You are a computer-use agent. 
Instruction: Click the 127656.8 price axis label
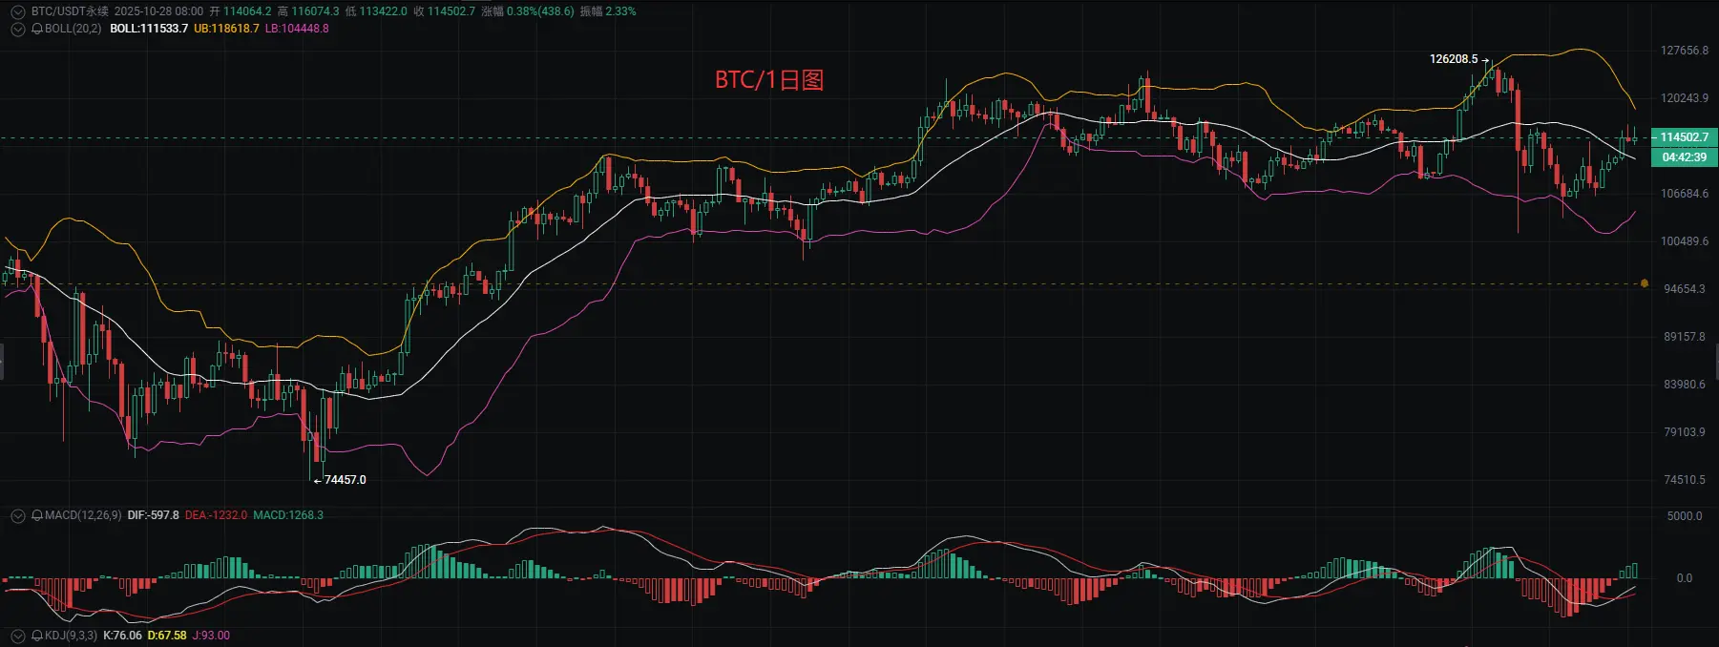point(1685,51)
